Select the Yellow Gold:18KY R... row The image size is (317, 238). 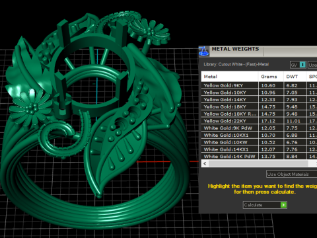[x=259, y=114]
